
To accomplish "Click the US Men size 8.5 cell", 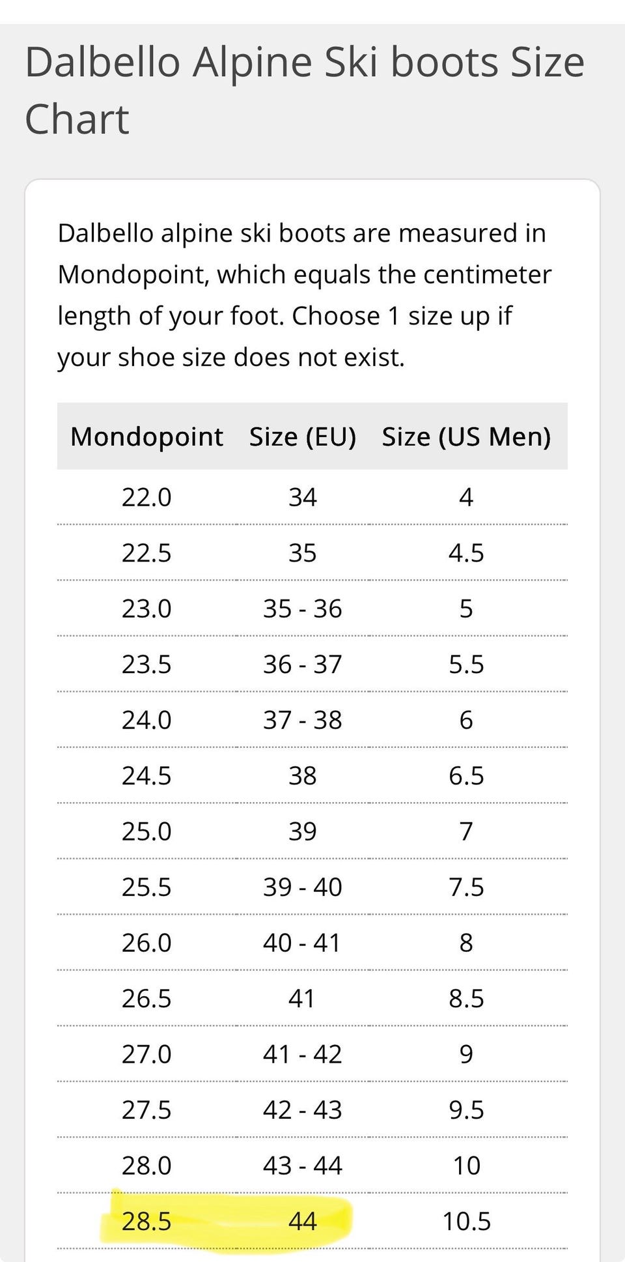I will 466,999.
